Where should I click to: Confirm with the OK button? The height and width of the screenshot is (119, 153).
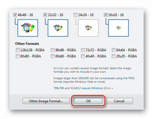(88, 101)
